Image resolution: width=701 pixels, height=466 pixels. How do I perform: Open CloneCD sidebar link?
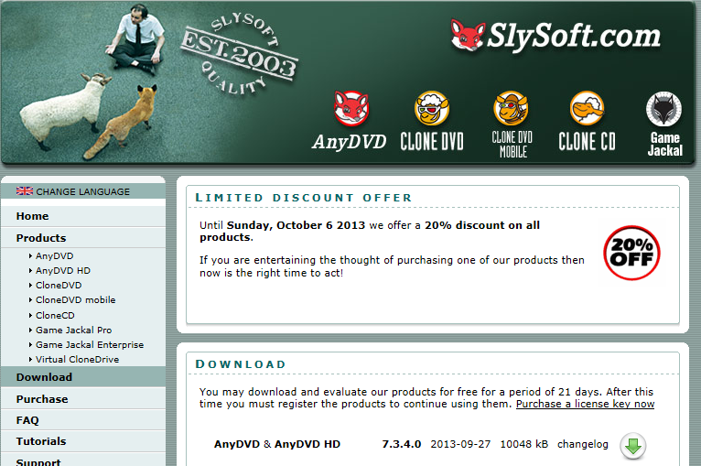coord(55,315)
